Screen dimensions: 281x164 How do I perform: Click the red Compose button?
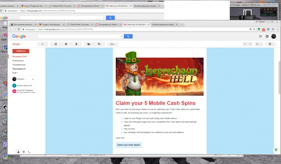click(21, 51)
